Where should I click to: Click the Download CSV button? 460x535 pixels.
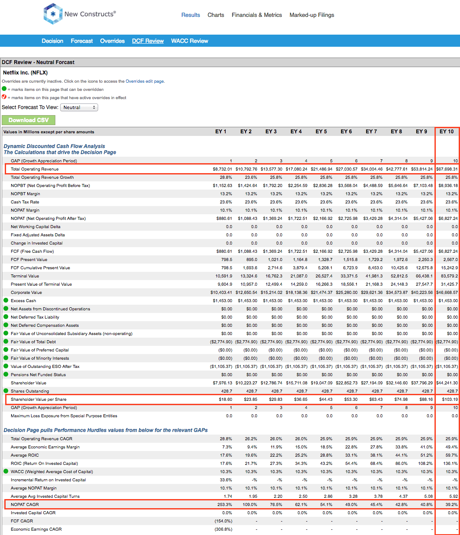29,120
